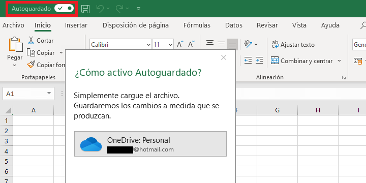Open Customize Quick Access Toolbar dropdown
The height and width of the screenshot is (183, 366).
138,9
